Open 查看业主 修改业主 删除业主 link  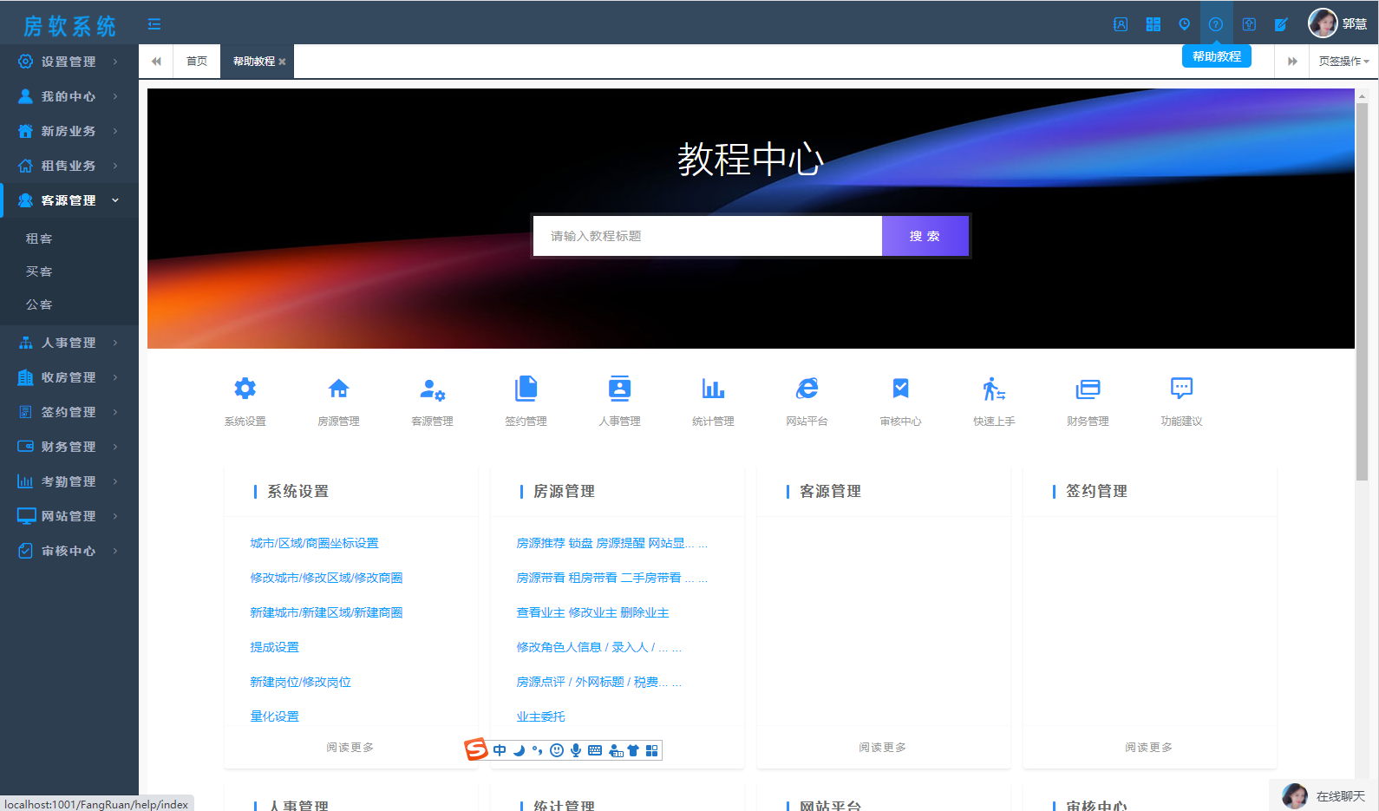tap(592, 612)
